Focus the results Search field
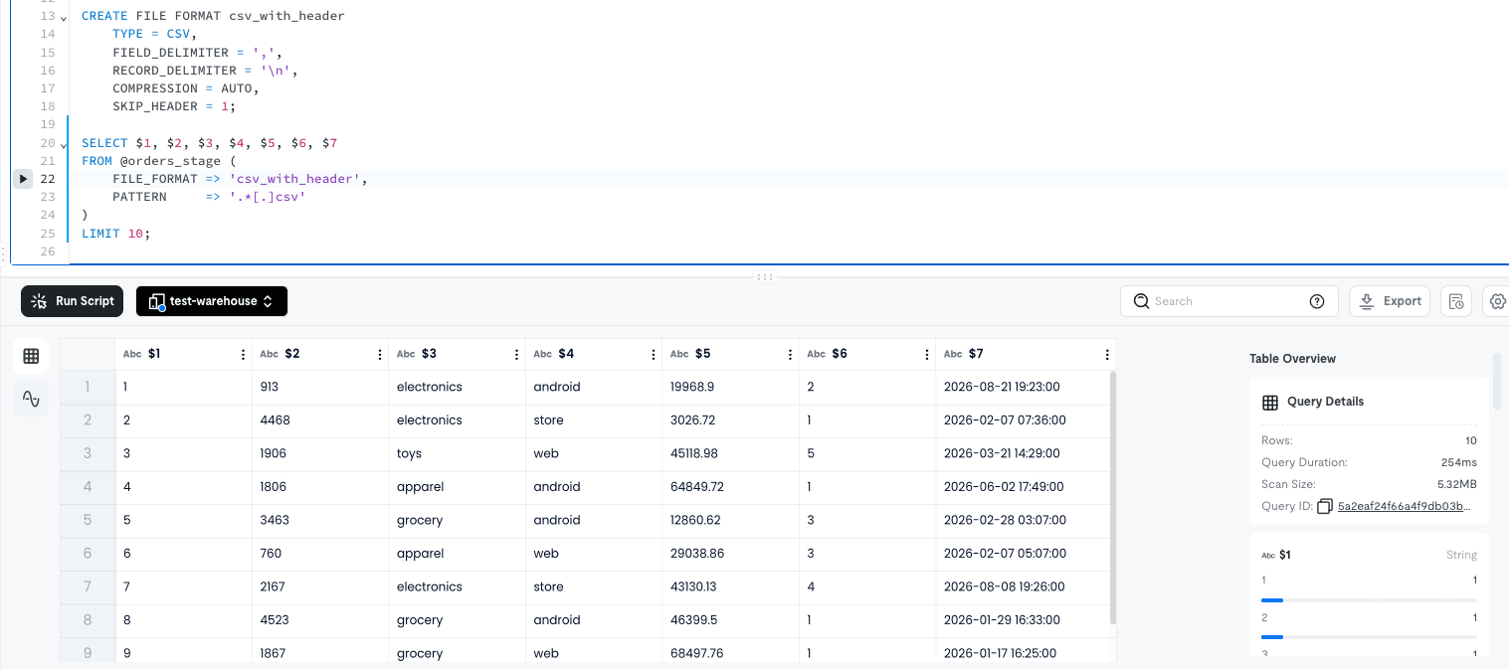The height and width of the screenshot is (669, 1509). tap(1229, 301)
